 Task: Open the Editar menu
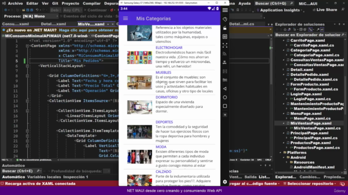coord(32,4)
